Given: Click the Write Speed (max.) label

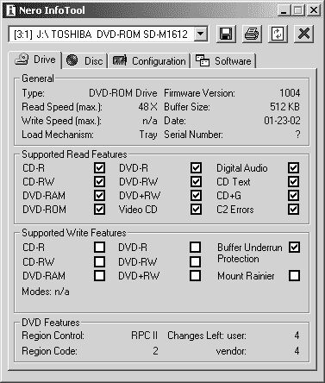Looking at the screenshot, I should pos(62,121).
